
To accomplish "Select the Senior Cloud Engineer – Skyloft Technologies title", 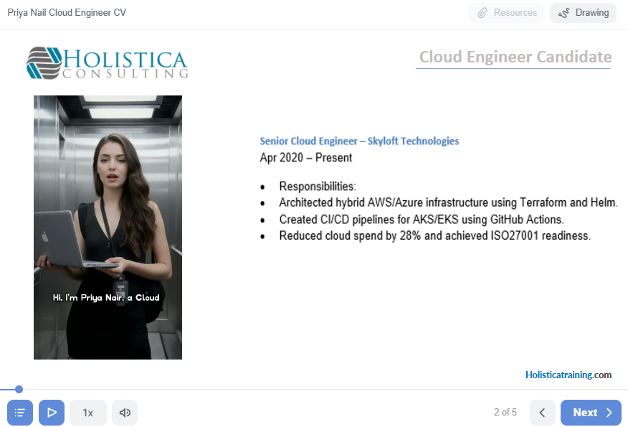I will (359, 141).
